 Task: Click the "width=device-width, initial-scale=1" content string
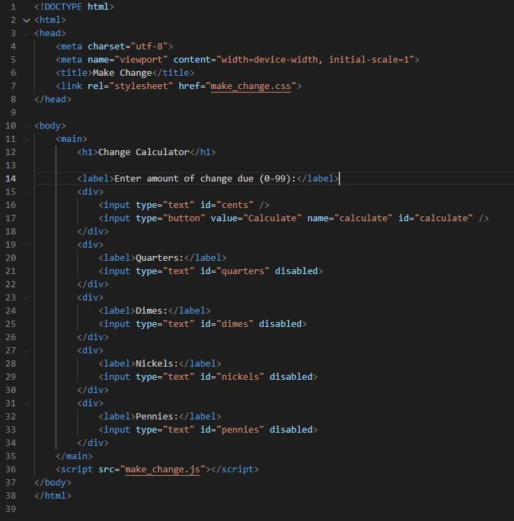[315, 60]
